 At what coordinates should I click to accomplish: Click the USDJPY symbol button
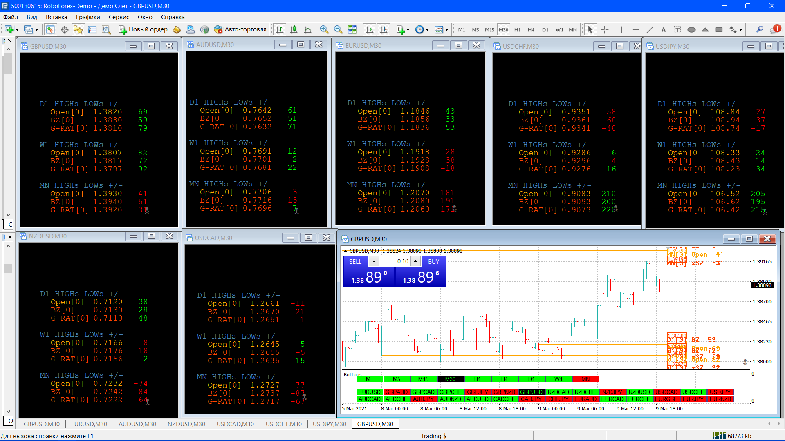[720, 392]
